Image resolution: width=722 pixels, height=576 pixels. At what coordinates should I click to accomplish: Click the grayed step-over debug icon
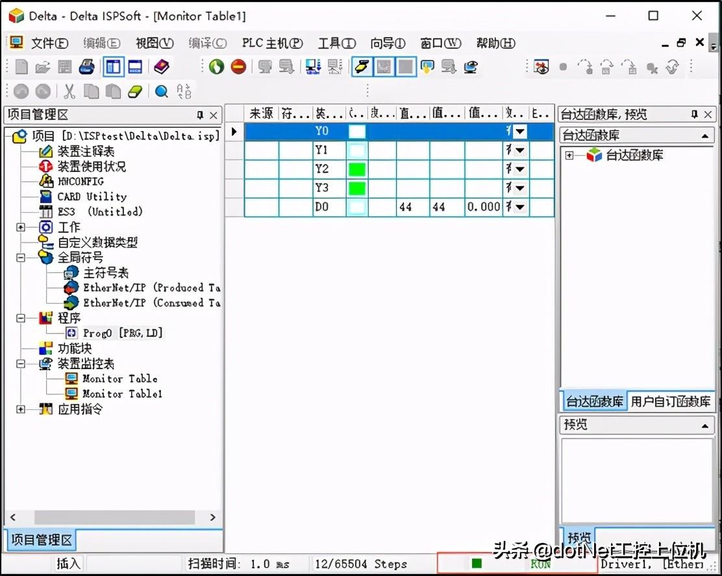(x=607, y=67)
